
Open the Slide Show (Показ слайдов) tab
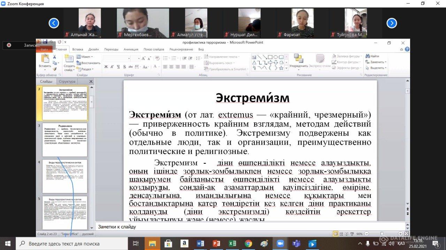pyautogui.click(x=154, y=49)
